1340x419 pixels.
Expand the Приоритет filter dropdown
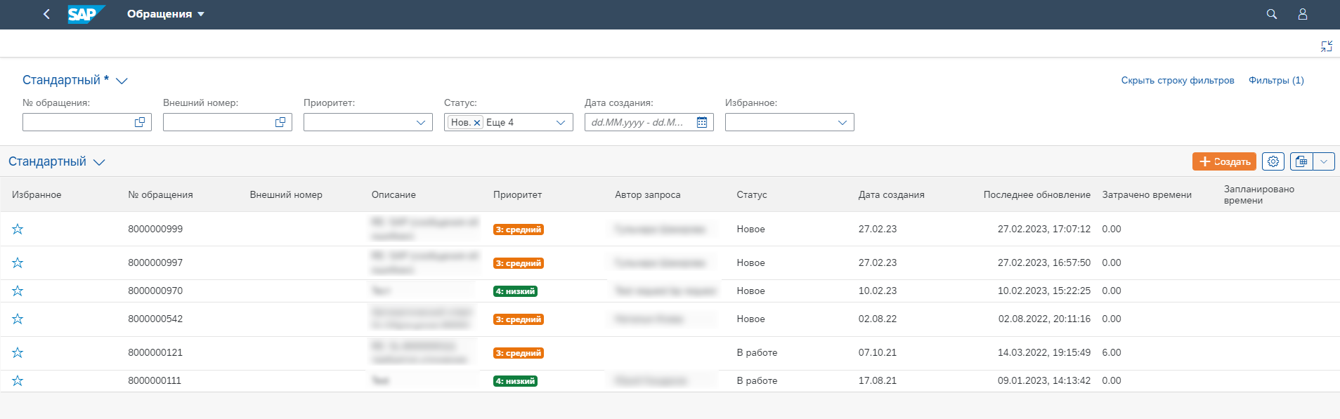point(420,122)
